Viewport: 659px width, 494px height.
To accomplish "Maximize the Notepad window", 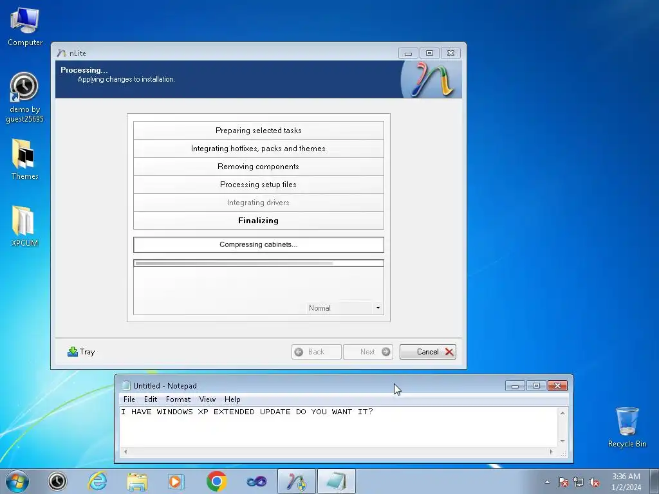I will [x=536, y=386].
